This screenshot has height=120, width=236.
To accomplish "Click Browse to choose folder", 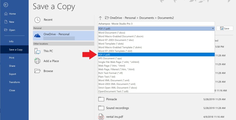I will pyautogui.click(x=64, y=71).
